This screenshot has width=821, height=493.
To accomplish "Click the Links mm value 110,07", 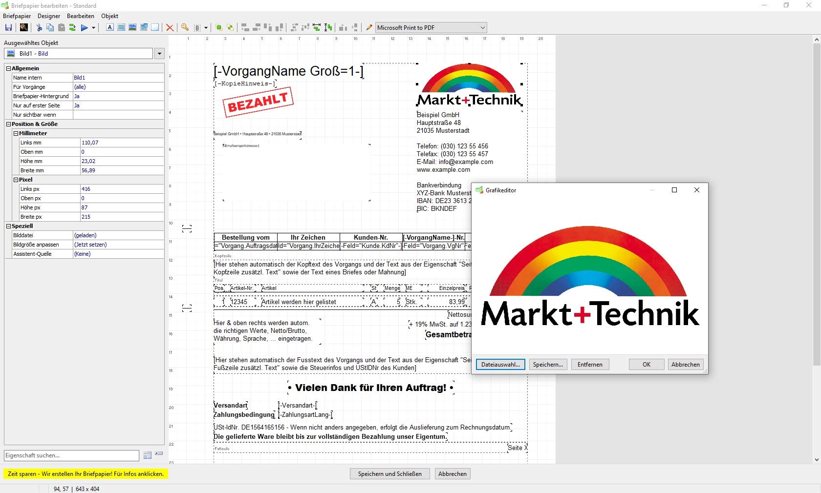I will (122, 143).
